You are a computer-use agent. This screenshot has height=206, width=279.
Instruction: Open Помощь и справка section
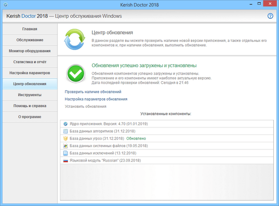(x=30, y=106)
